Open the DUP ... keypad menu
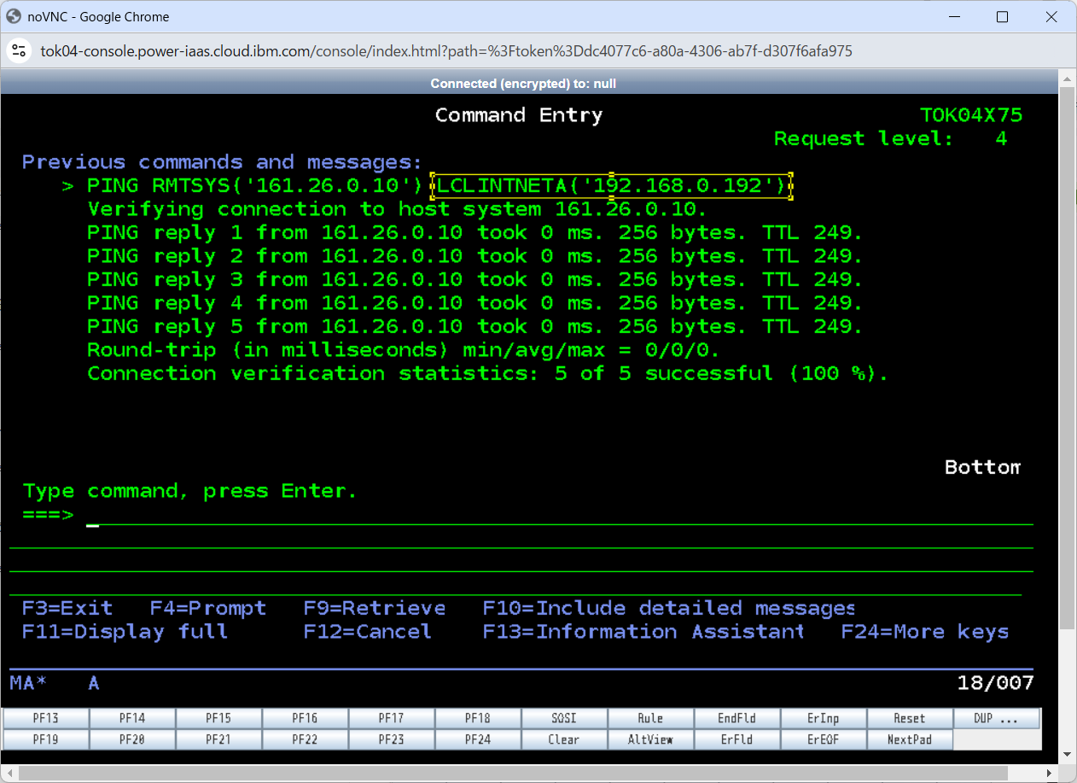This screenshot has width=1077, height=783. tap(997, 718)
